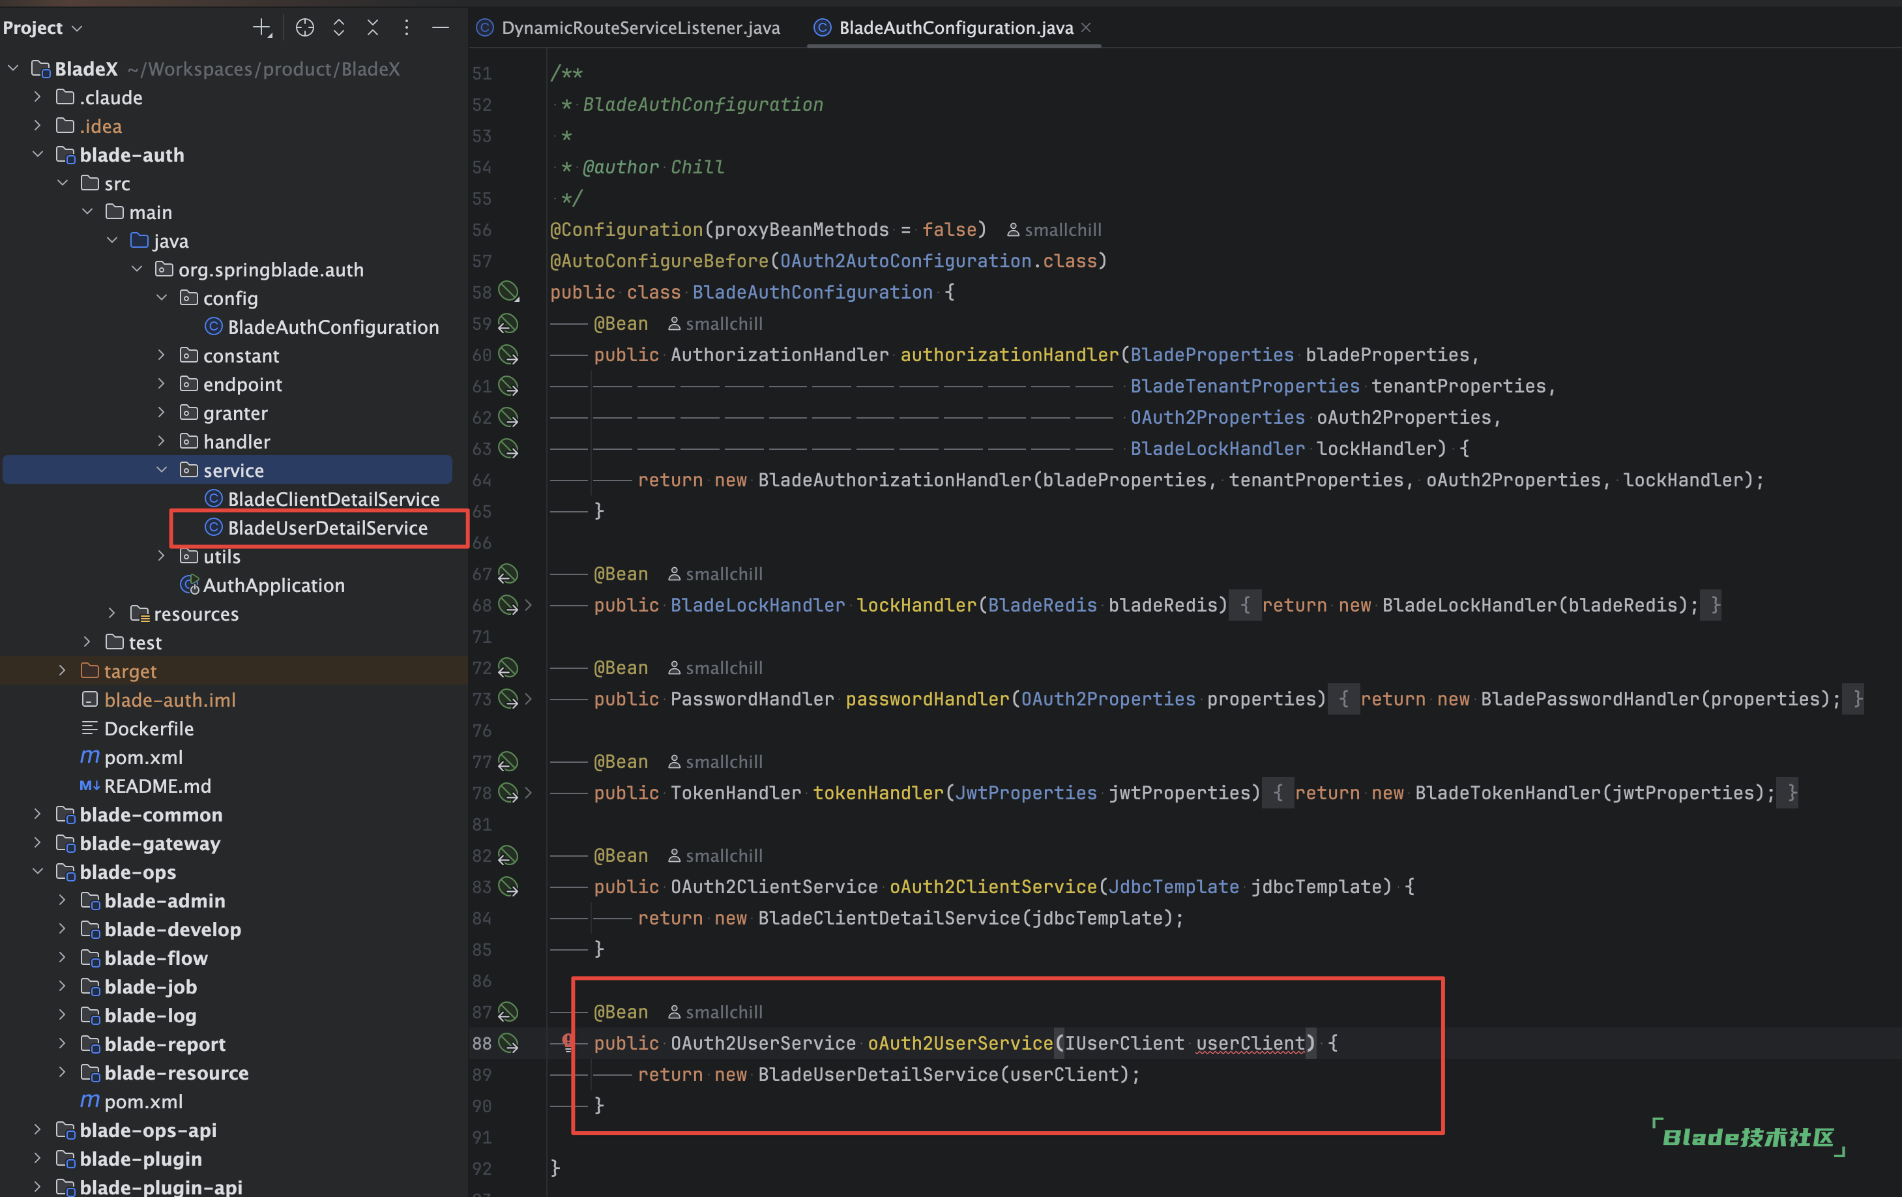Click bean gutter icon on line 83

[x=508, y=887]
